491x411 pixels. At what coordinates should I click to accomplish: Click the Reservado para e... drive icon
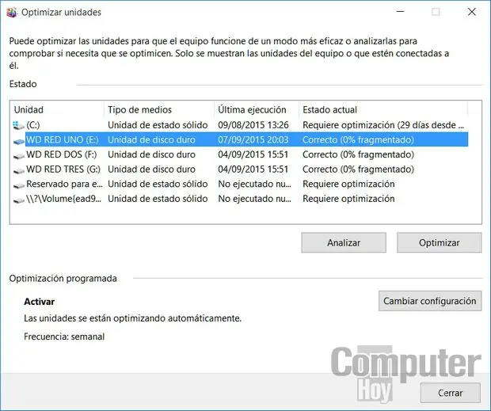(19, 185)
